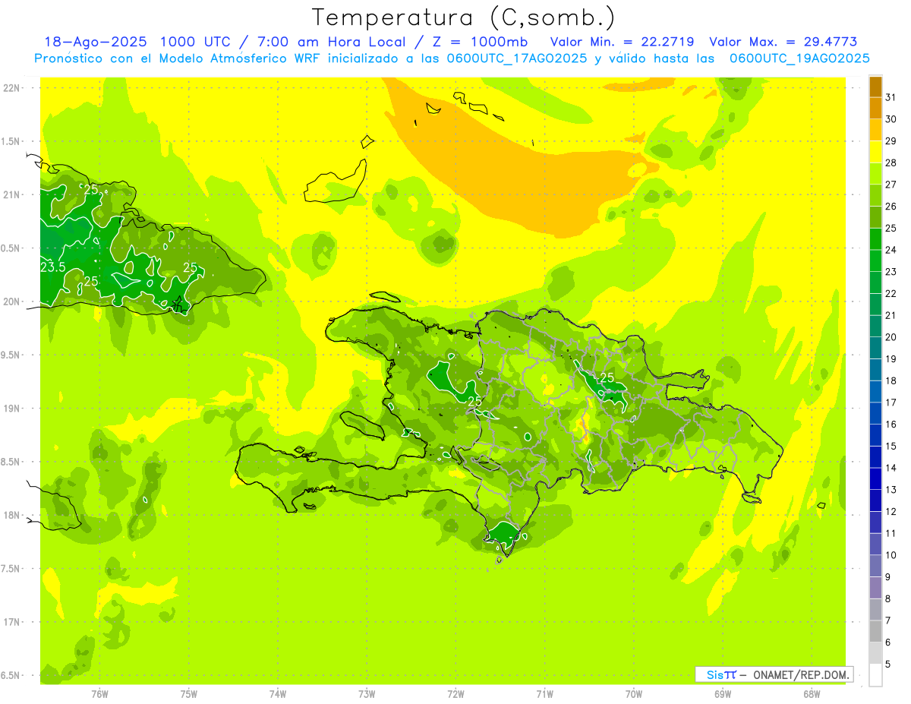This screenshot has width=911, height=704.
Task: Click the color scale label "31"
Action: coord(891,97)
